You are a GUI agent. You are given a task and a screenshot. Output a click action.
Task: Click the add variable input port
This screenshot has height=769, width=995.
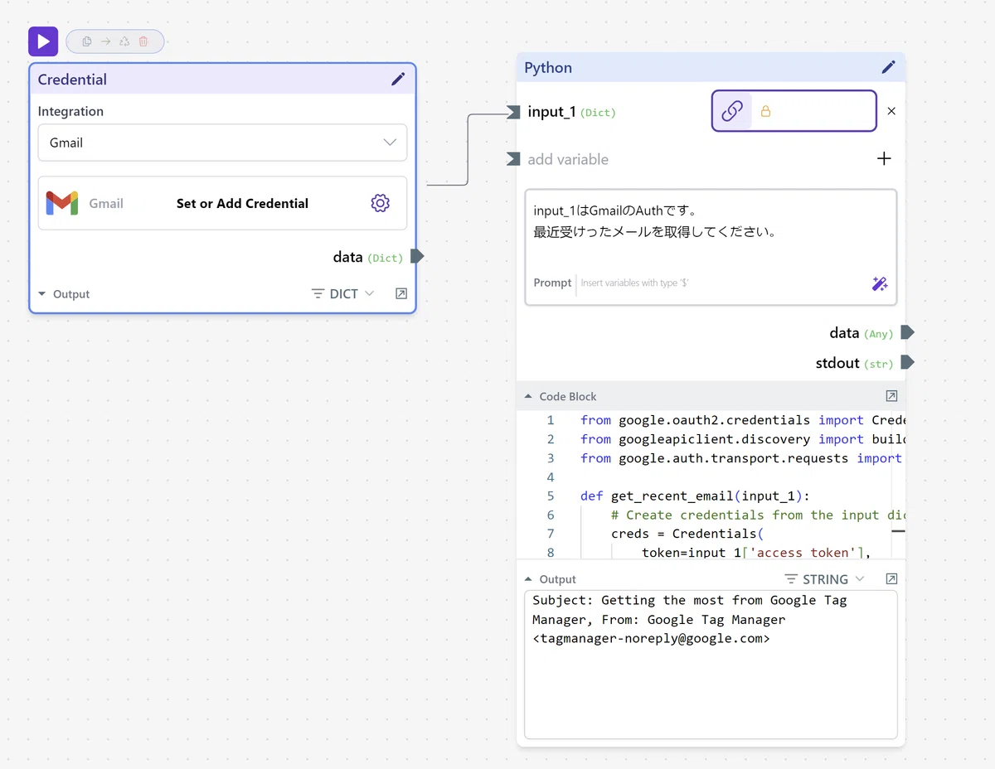coord(513,159)
